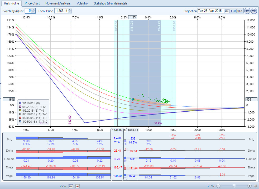This screenshot has height=189, width=259.
Task: Click Theta value -185.59
Action: click(75, 166)
